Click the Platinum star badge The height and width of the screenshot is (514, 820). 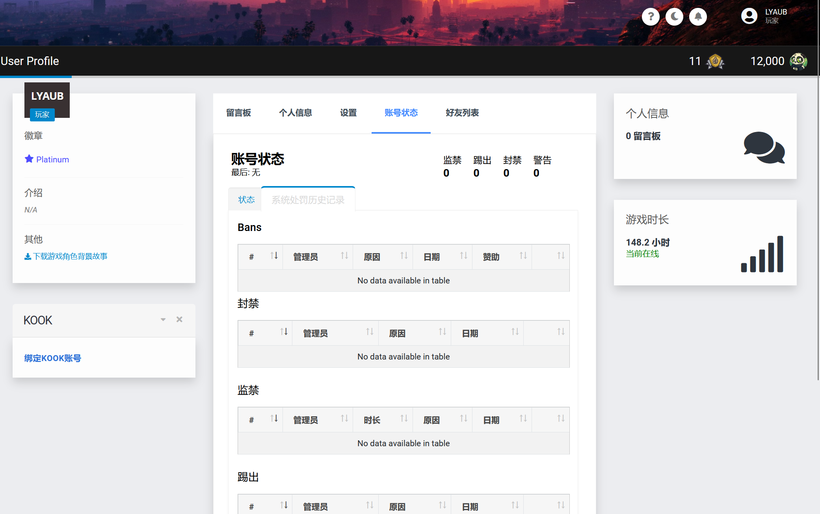tap(47, 159)
